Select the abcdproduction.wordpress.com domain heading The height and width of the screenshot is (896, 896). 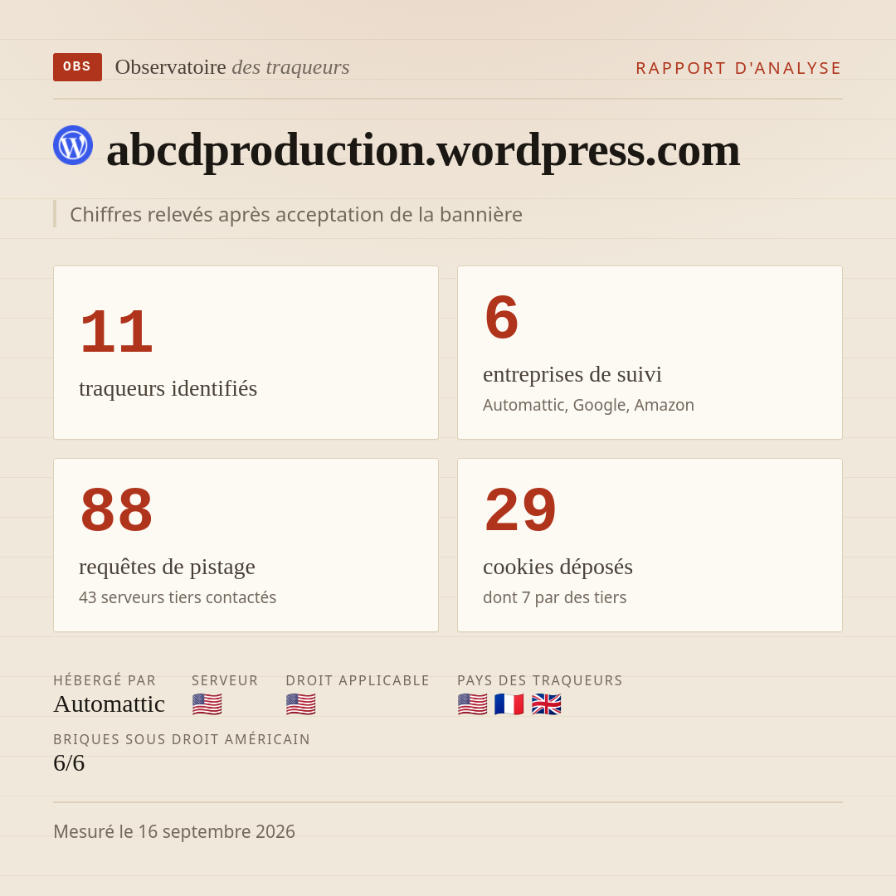pyautogui.click(x=423, y=149)
